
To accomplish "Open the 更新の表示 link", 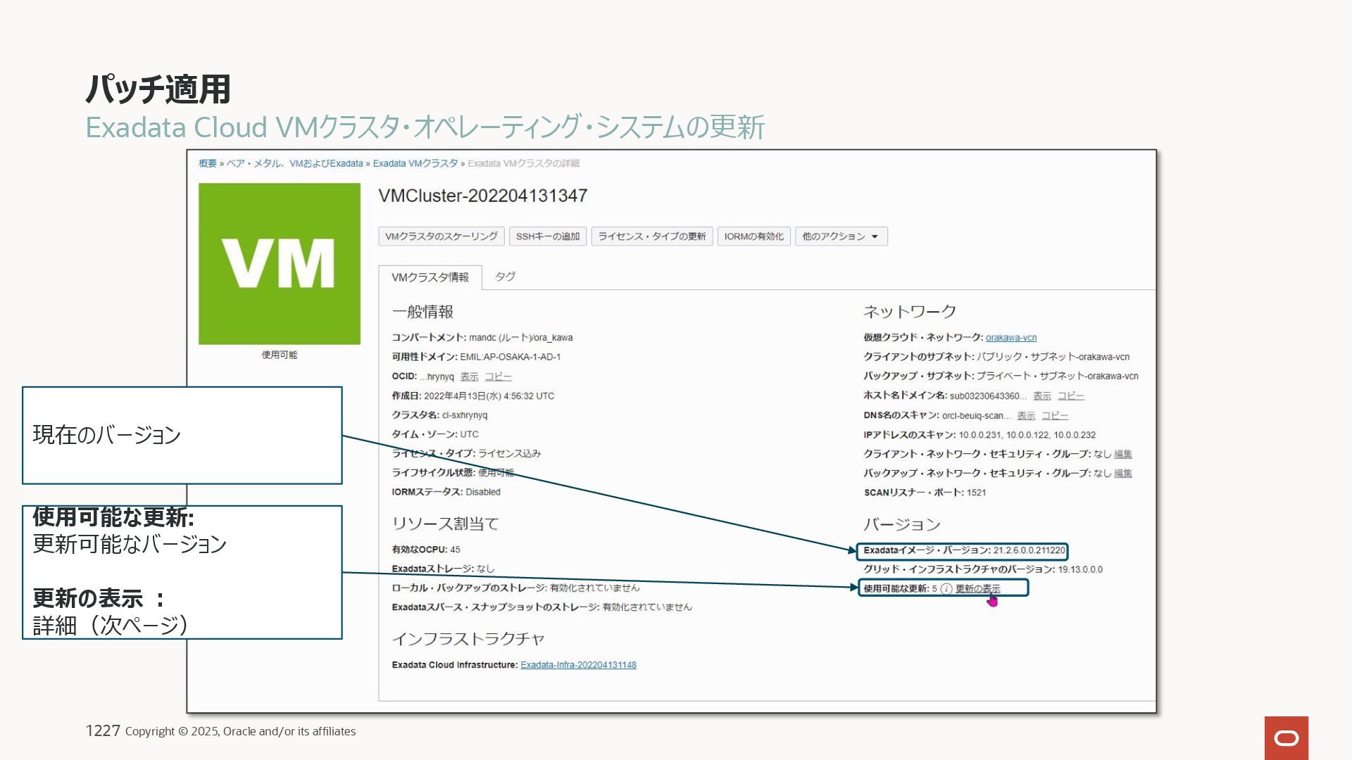I will pyautogui.click(x=977, y=589).
